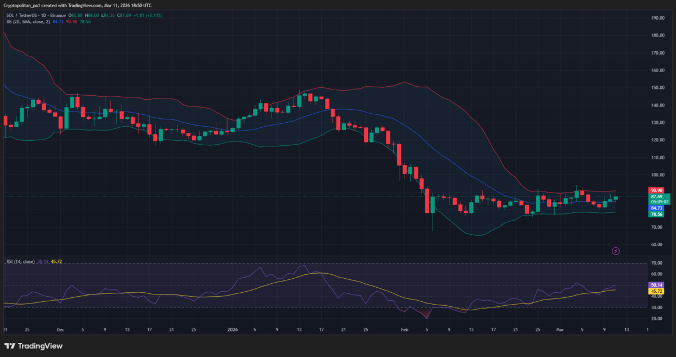Click the purple lightning bolt icon

click(616, 251)
